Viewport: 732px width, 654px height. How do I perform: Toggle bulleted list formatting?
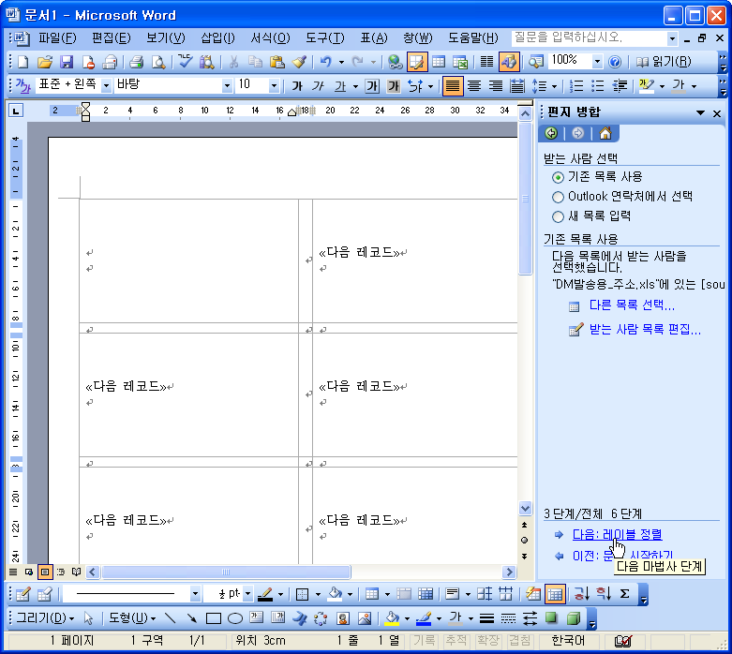pyautogui.click(x=598, y=86)
